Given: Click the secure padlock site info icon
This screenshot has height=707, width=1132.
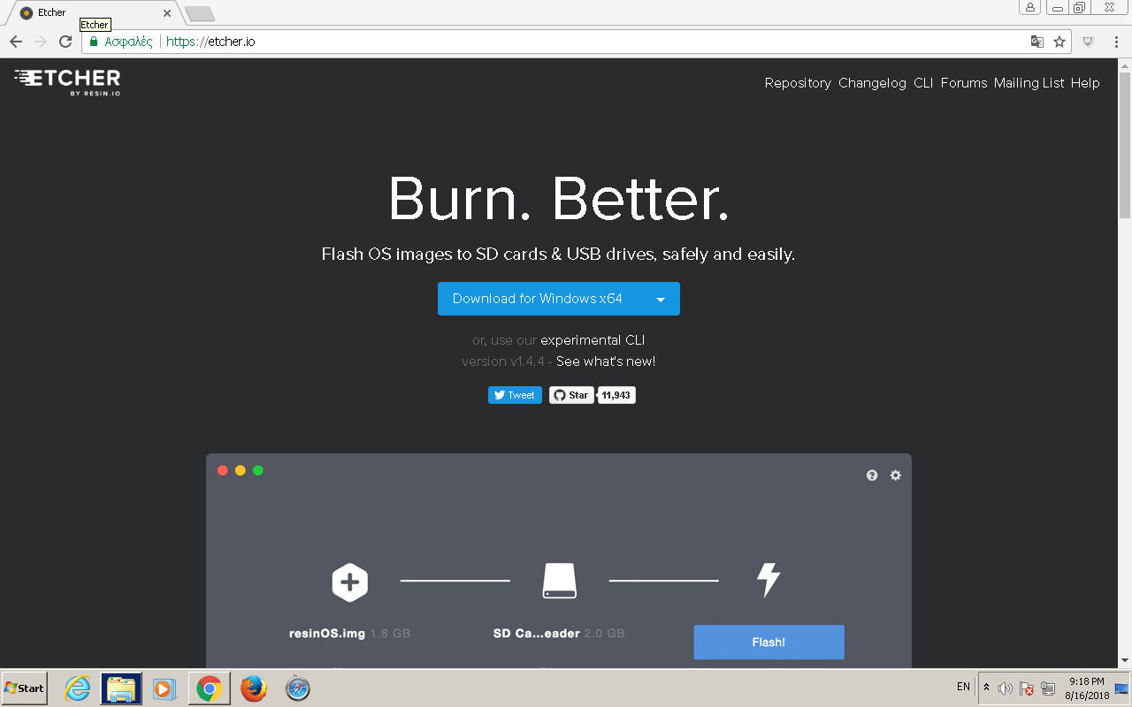Looking at the screenshot, I should pyautogui.click(x=94, y=42).
